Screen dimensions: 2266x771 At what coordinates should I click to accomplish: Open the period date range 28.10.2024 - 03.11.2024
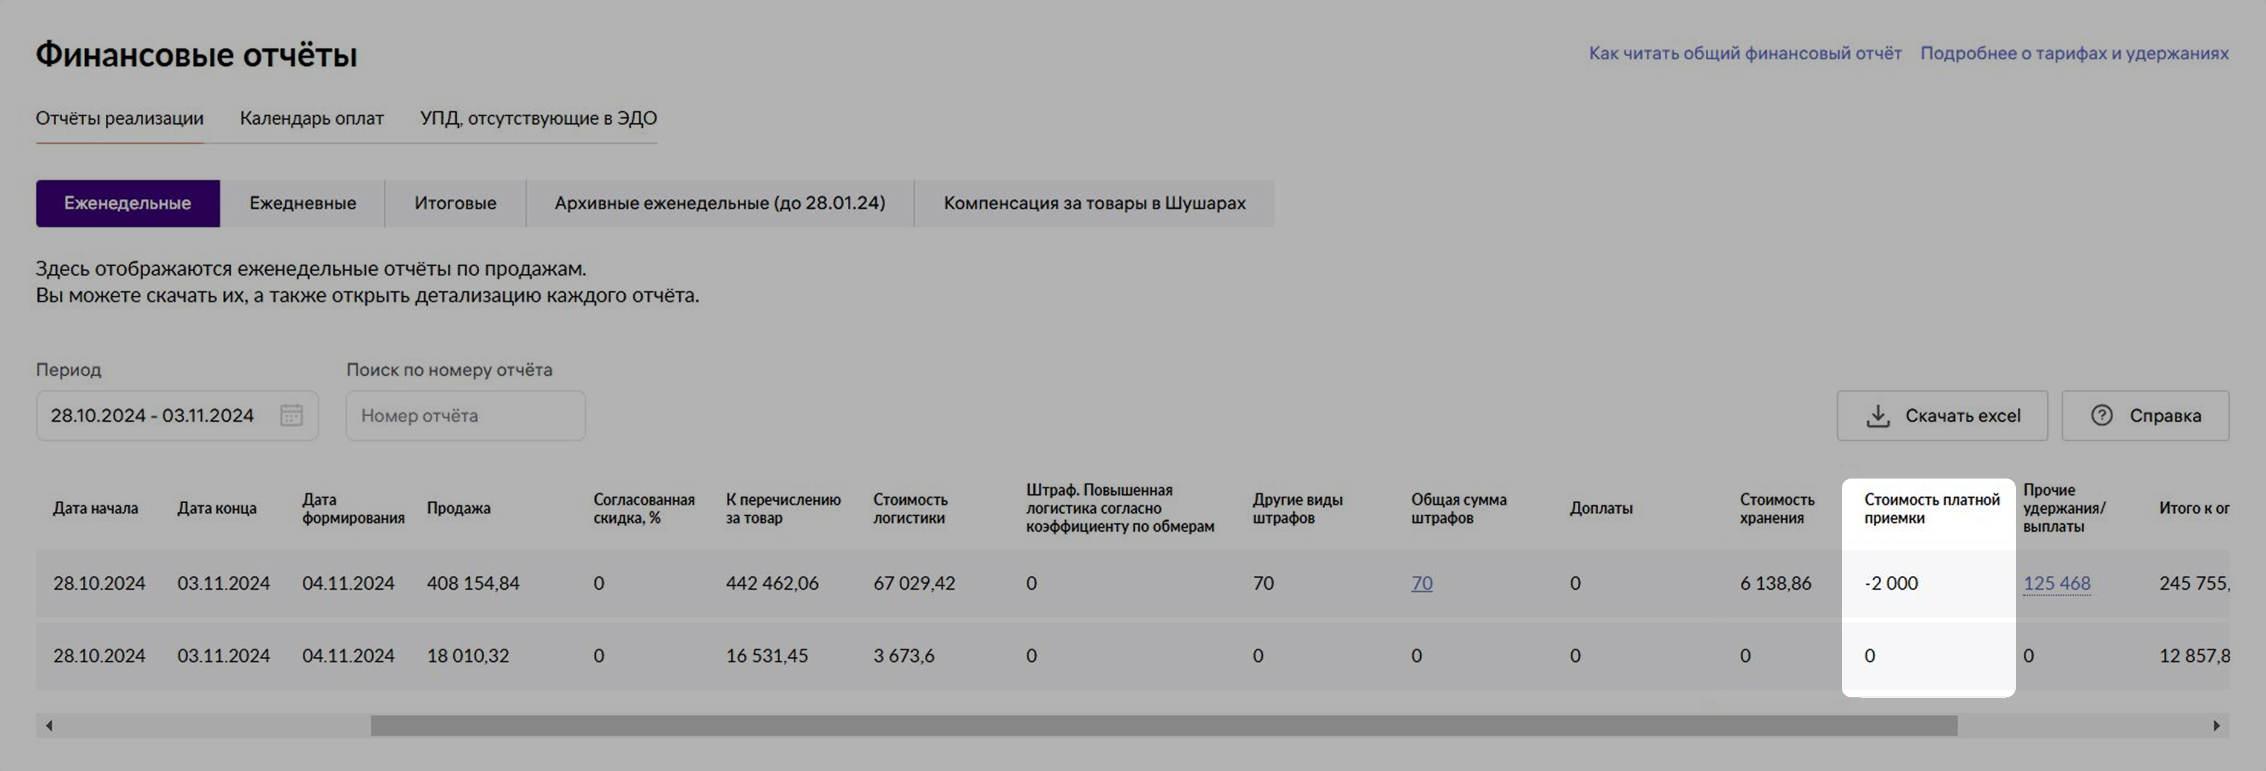pos(177,416)
